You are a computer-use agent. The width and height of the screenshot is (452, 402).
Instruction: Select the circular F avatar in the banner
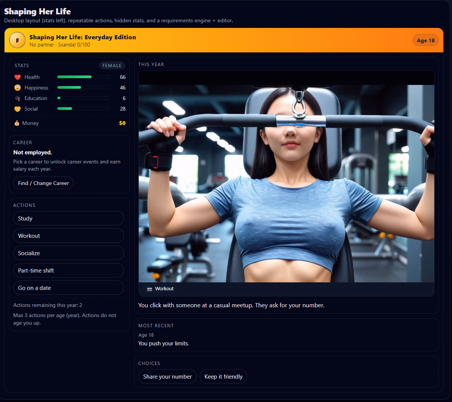[x=17, y=40]
